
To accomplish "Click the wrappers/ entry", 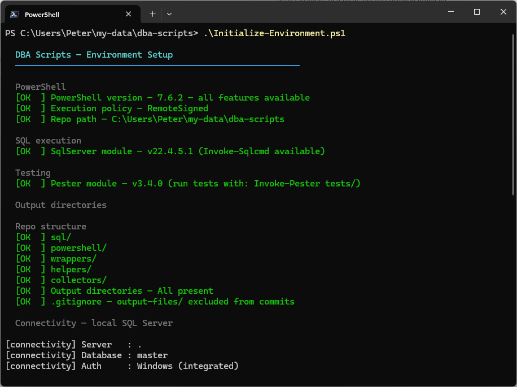I will click(56, 259).
